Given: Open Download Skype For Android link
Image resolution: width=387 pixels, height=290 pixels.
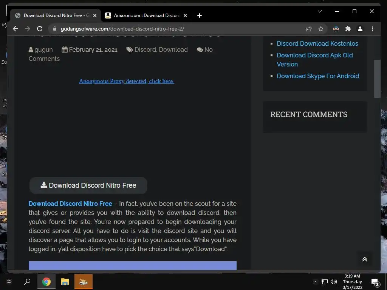Looking at the screenshot, I should pos(318,76).
